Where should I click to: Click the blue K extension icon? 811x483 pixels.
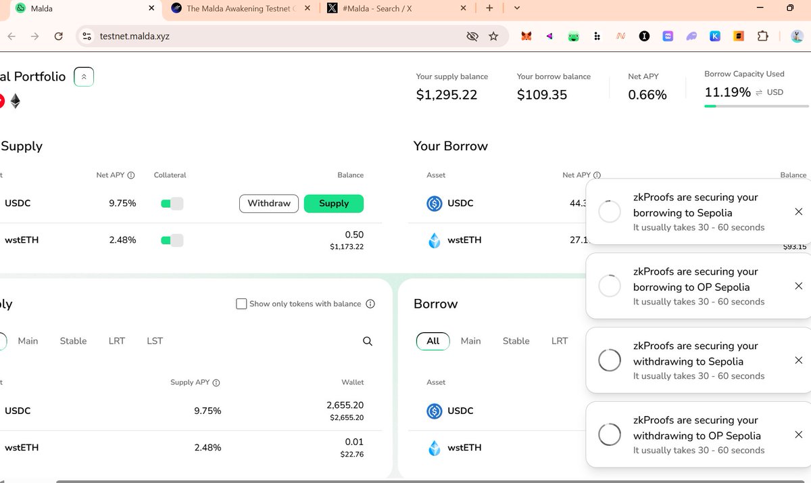click(x=715, y=37)
